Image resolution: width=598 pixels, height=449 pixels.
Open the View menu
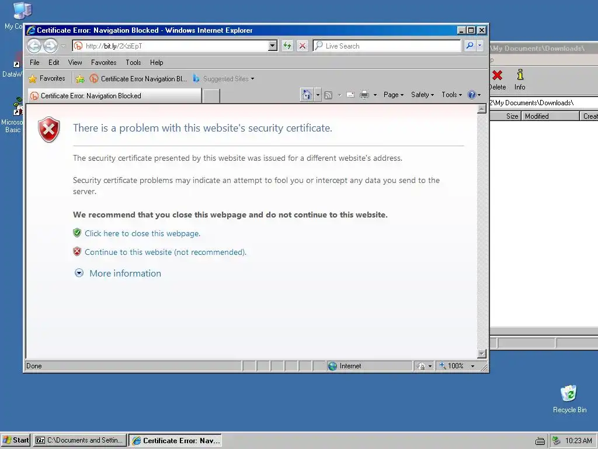click(x=75, y=63)
